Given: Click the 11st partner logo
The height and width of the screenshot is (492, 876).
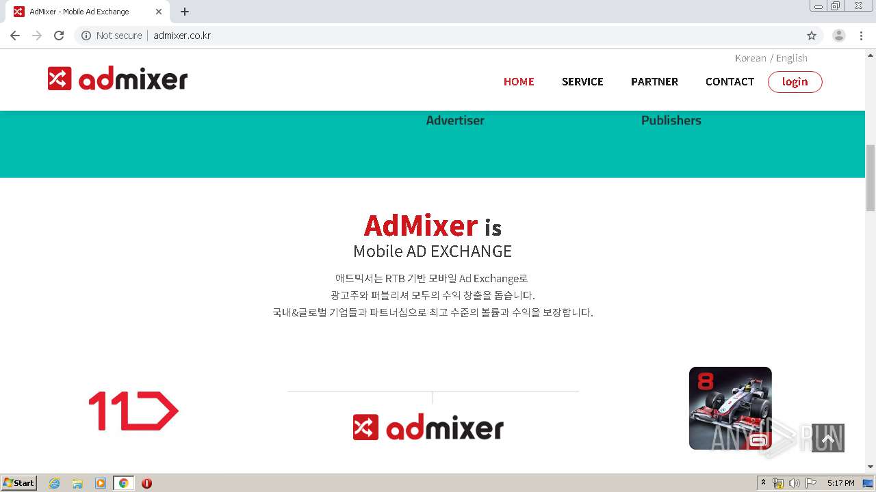Looking at the screenshot, I should (133, 411).
